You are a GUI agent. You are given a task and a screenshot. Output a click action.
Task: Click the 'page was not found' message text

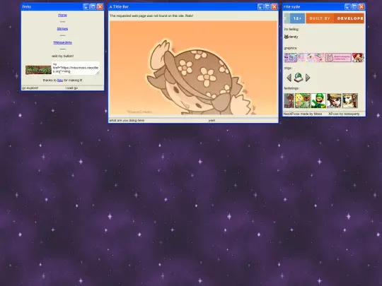click(151, 16)
